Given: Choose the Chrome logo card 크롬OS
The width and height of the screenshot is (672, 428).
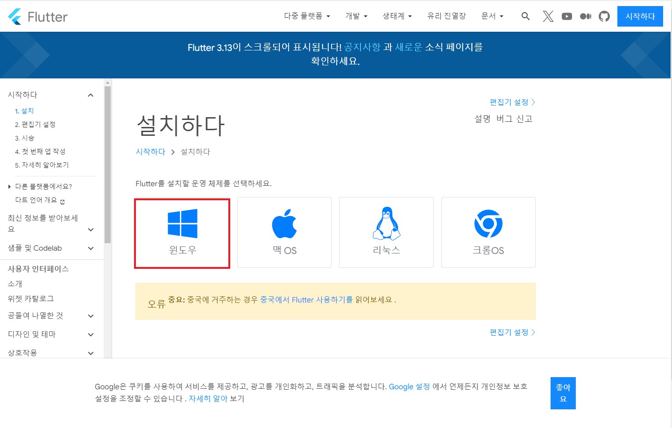Looking at the screenshot, I should [488, 232].
